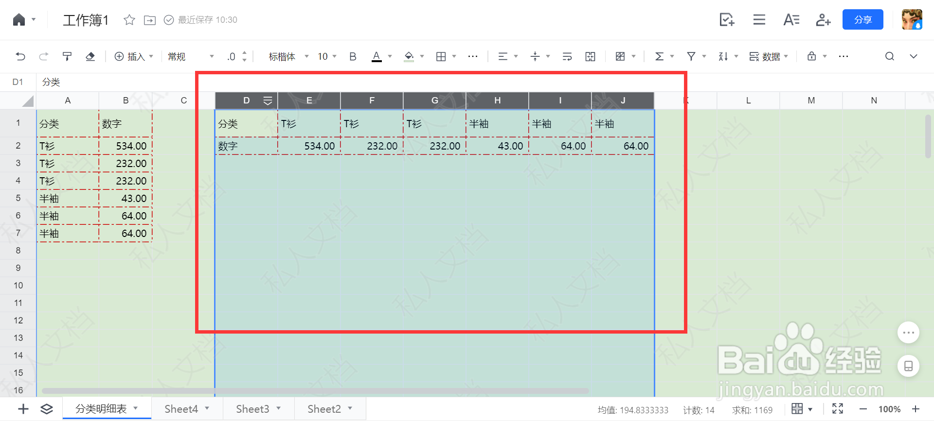Click the clear format eraser icon
Image resolution: width=934 pixels, height=421 pixels.
click(90, 56)
